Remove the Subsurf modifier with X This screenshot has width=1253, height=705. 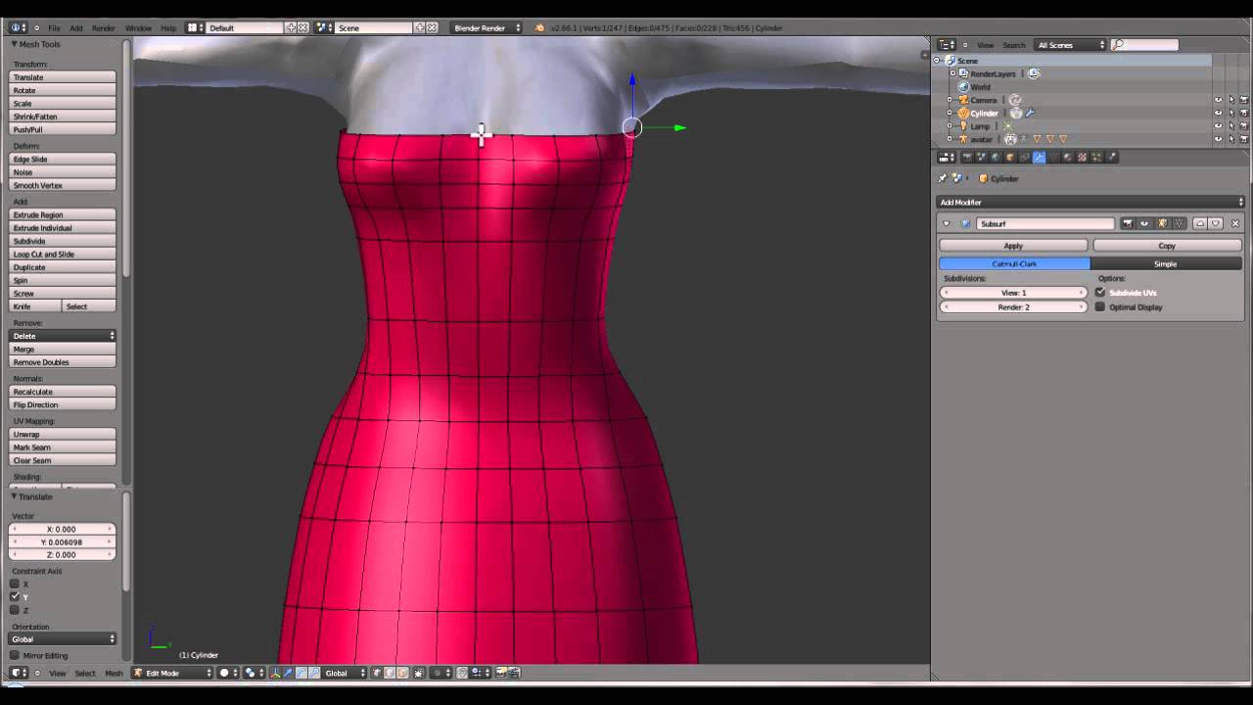click(x=1234, y=223)
